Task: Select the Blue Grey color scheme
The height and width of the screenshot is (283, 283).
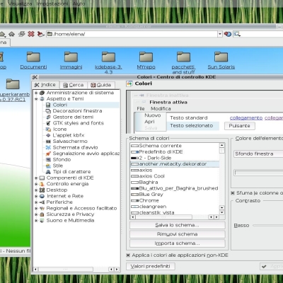Action: tap(175, 195)
